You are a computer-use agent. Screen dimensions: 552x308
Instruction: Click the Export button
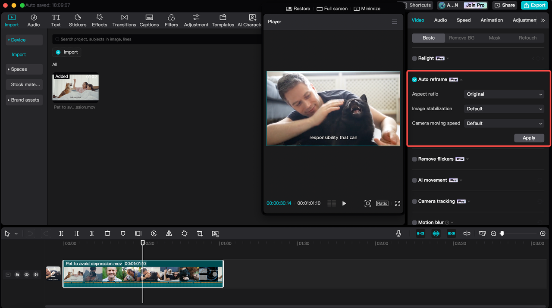535,5
